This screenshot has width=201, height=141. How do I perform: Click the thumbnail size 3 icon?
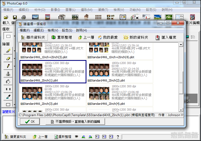pos(111,137)
